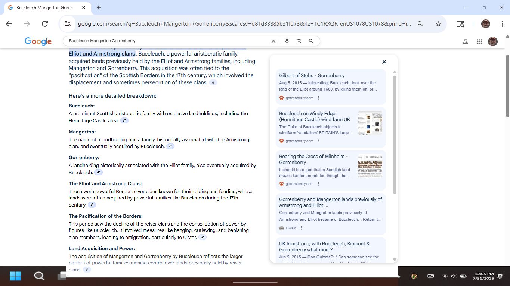Reload the current page
Screen dimensions: 510x286
45,24
